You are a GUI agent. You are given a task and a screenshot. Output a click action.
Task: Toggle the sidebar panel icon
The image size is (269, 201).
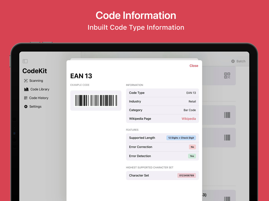[x=25, y=61]
